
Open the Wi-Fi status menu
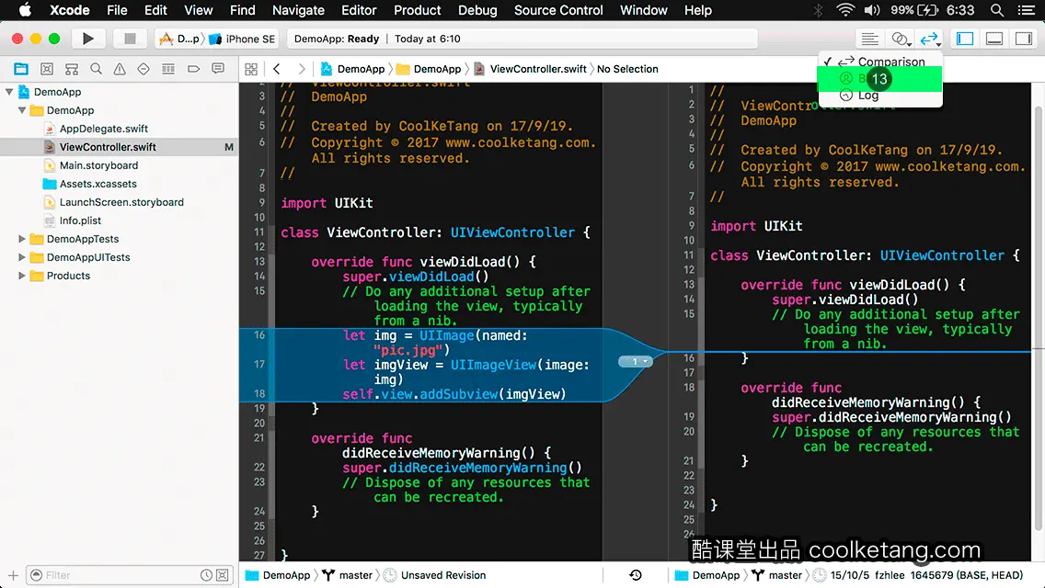tap(845, 10)
